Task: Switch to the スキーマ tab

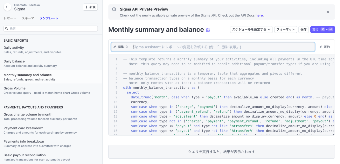Action: [x=28, y=18]
